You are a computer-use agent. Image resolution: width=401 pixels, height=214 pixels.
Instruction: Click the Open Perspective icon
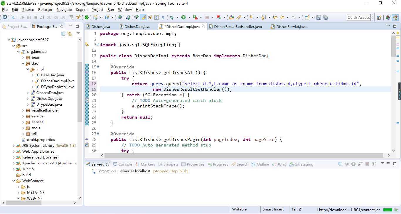tap(379, 17)
